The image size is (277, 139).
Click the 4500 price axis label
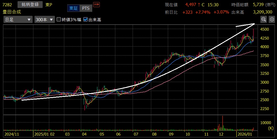click(264, 29)
